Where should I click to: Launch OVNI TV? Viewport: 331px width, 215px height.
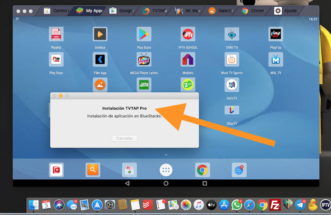pyautogui.click(x=232, y=34)
